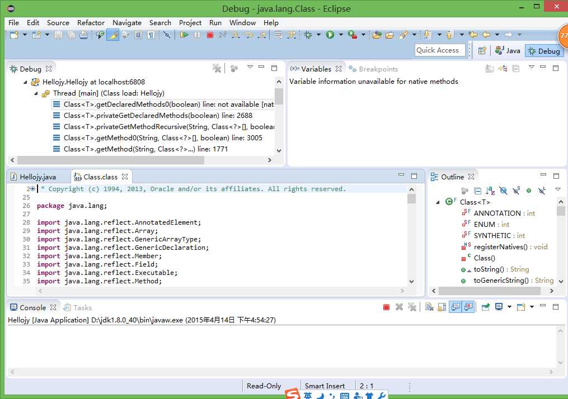Open the File menu

pos(14,23)
